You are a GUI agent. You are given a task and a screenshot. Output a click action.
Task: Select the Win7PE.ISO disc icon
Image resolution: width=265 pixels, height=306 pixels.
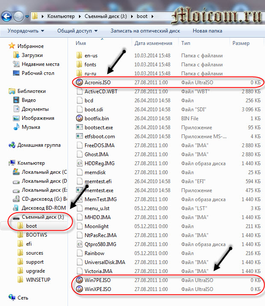coord(79,280)
